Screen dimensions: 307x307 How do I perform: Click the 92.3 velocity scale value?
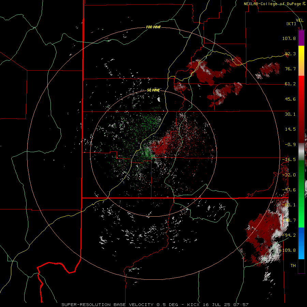coord(290,54)
